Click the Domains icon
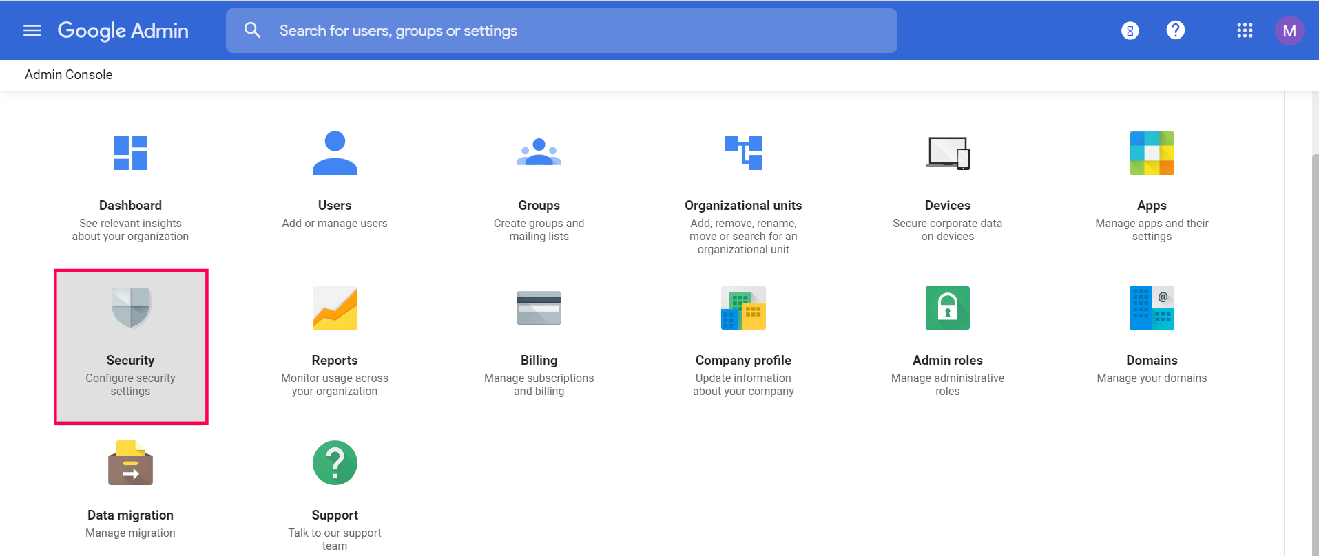Viewport: 1319px width, 556px height. click(1152, 308)
